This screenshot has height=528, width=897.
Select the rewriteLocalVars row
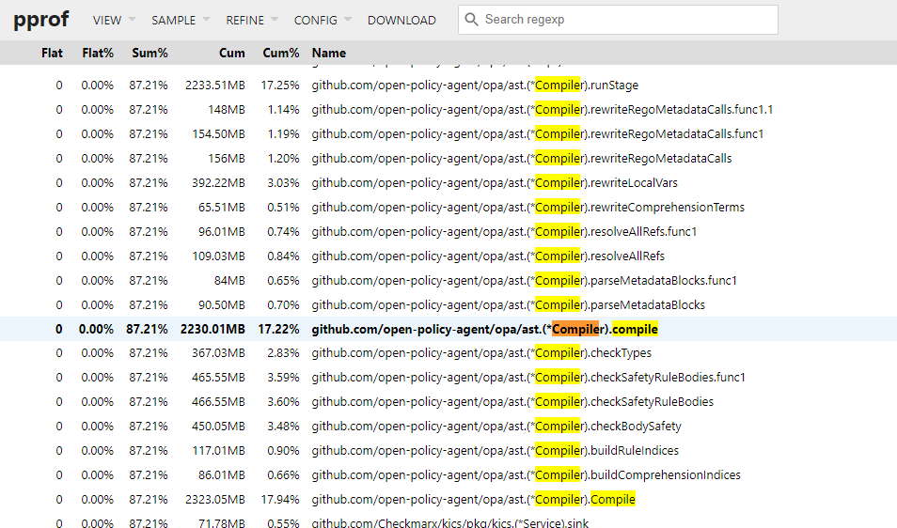tap(448, 183)
